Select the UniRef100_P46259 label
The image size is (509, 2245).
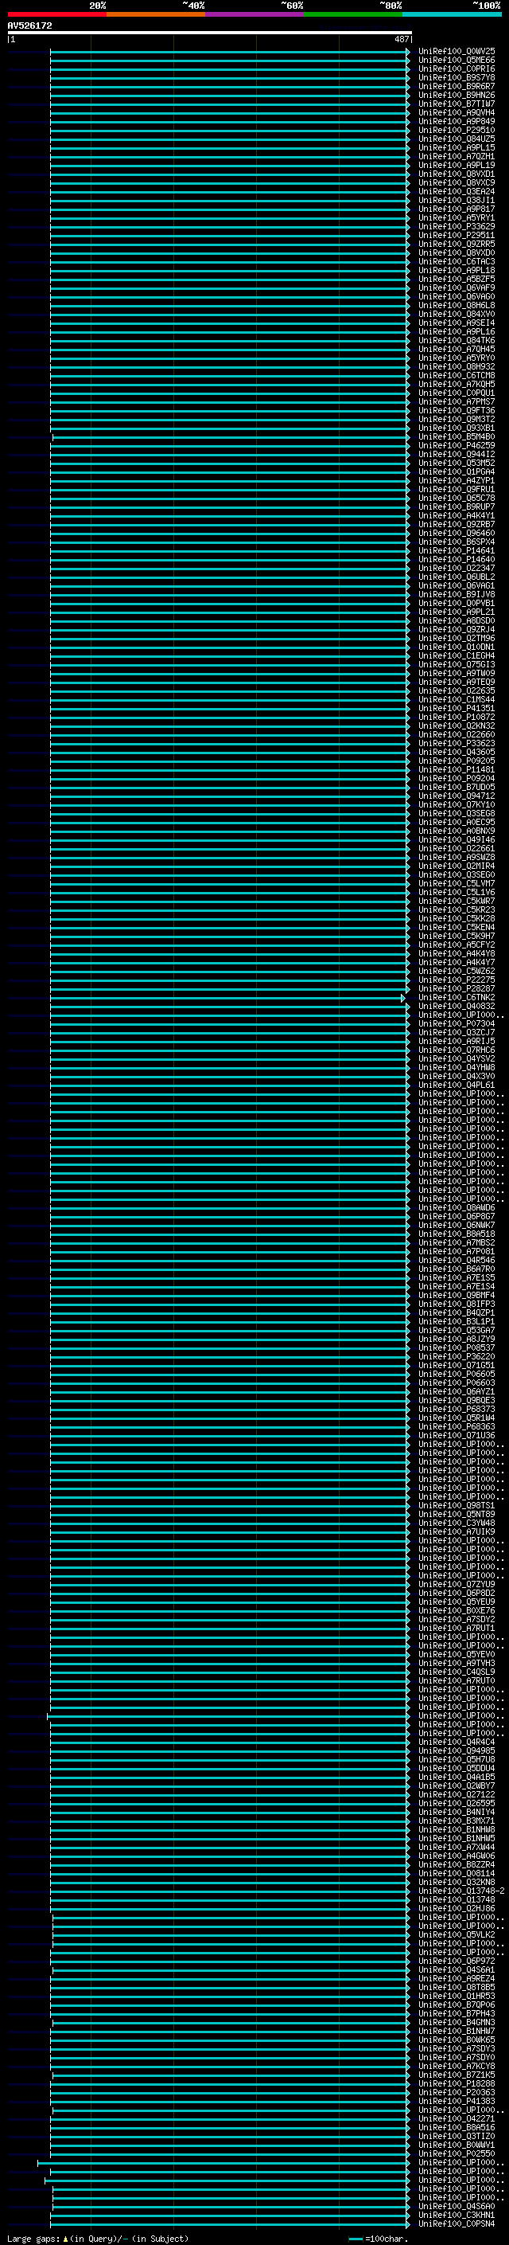pos(457,445)
